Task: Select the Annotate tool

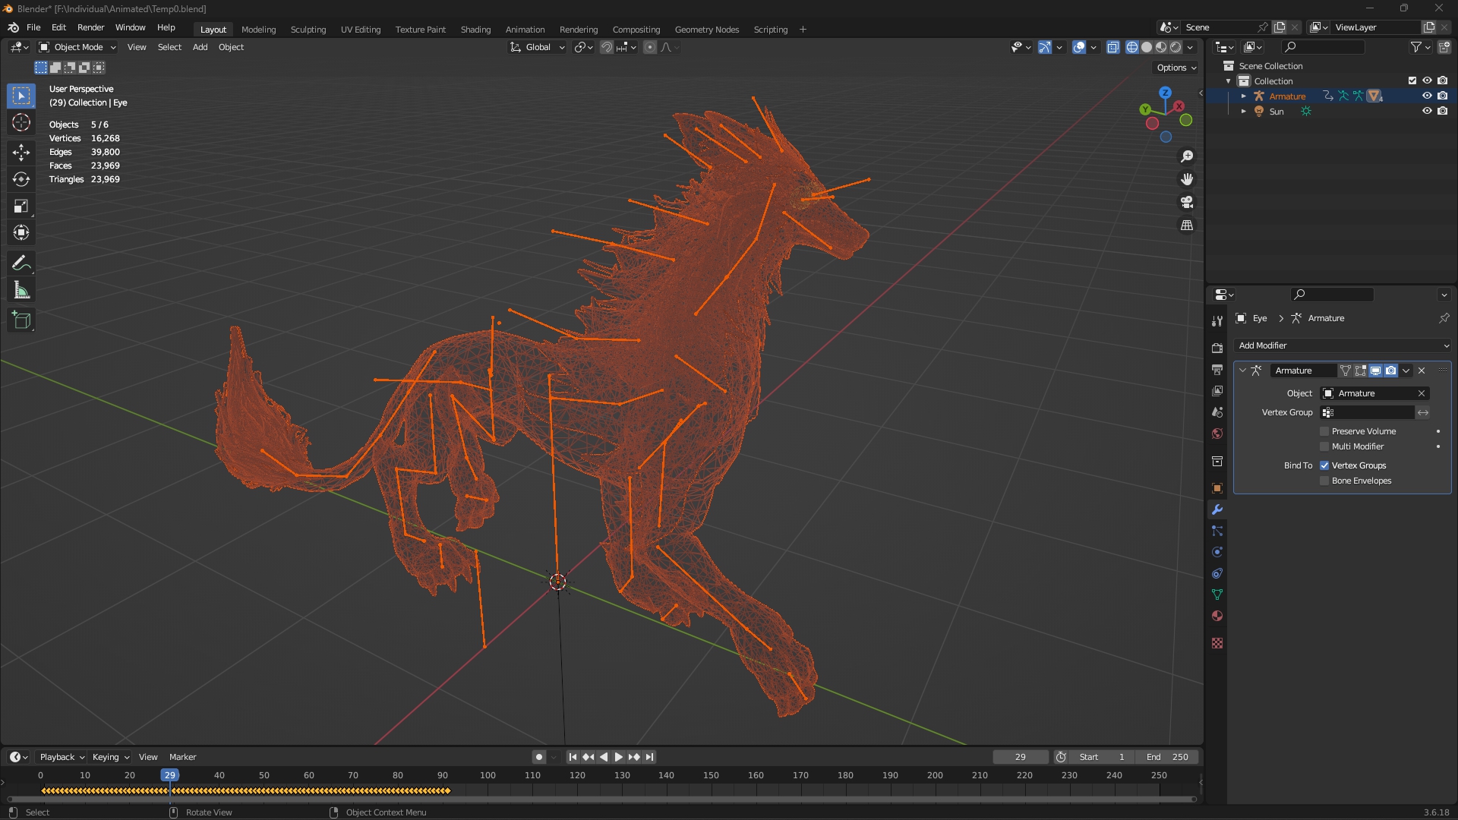Action: (21, 263)
